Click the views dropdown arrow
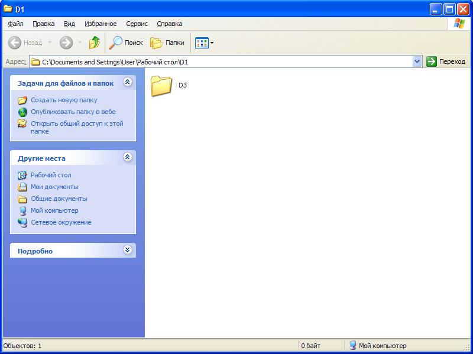The width and height of the screenshot is (473, 354). pos(212,43)
